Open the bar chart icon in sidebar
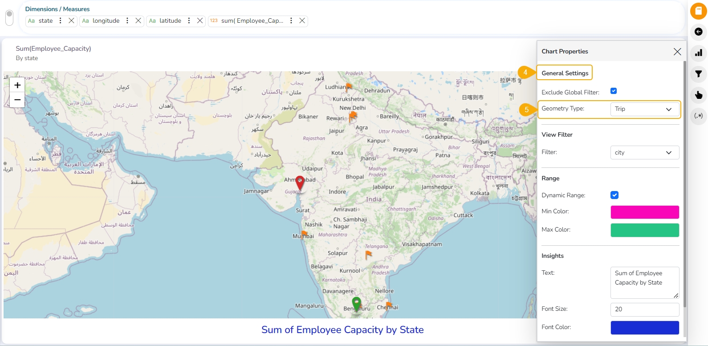 (698, 53)
